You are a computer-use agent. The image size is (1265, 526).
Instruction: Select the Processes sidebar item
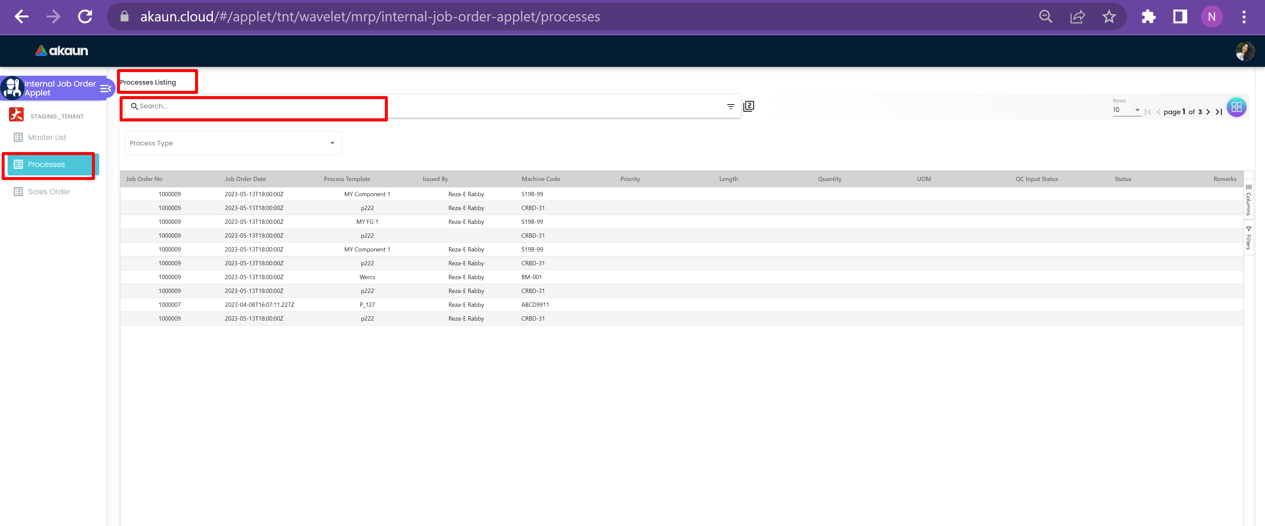(46, 164)
